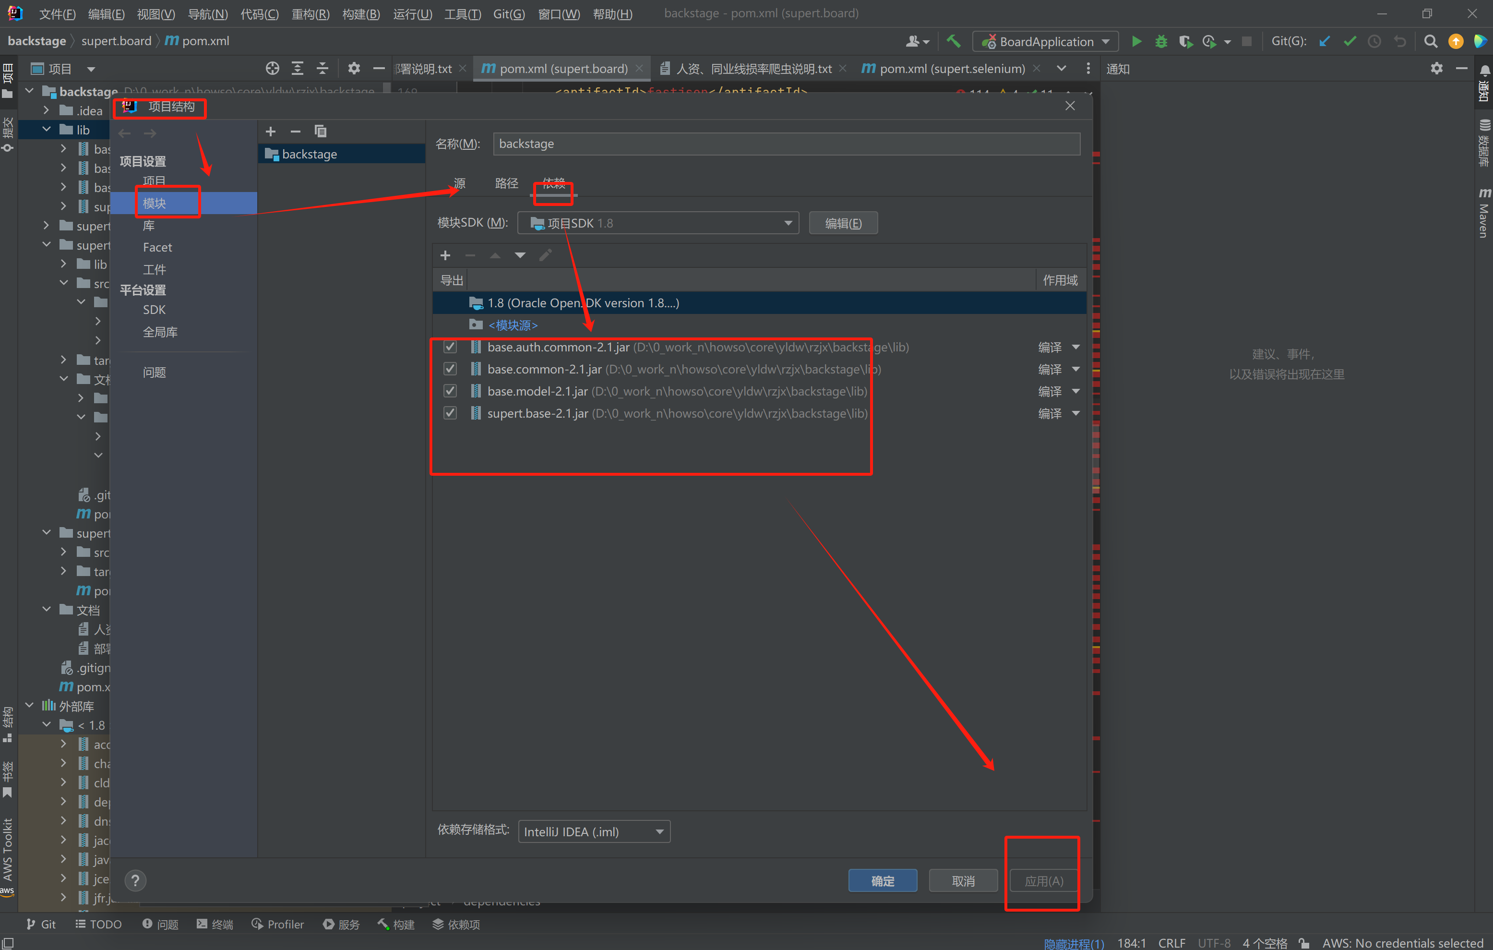Screen dimensions: 1493x950
Task: Commit changes with the green checkmark
Action: (1350, 42)
